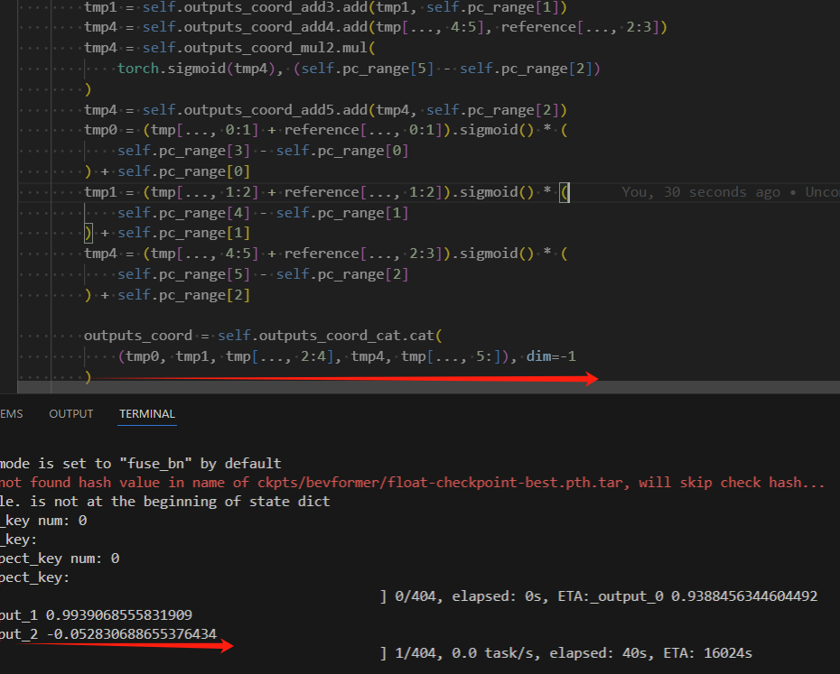840x674 pixels.
Task: Open the partially visible PROBLEMS tab
Action: coord(11,413)
